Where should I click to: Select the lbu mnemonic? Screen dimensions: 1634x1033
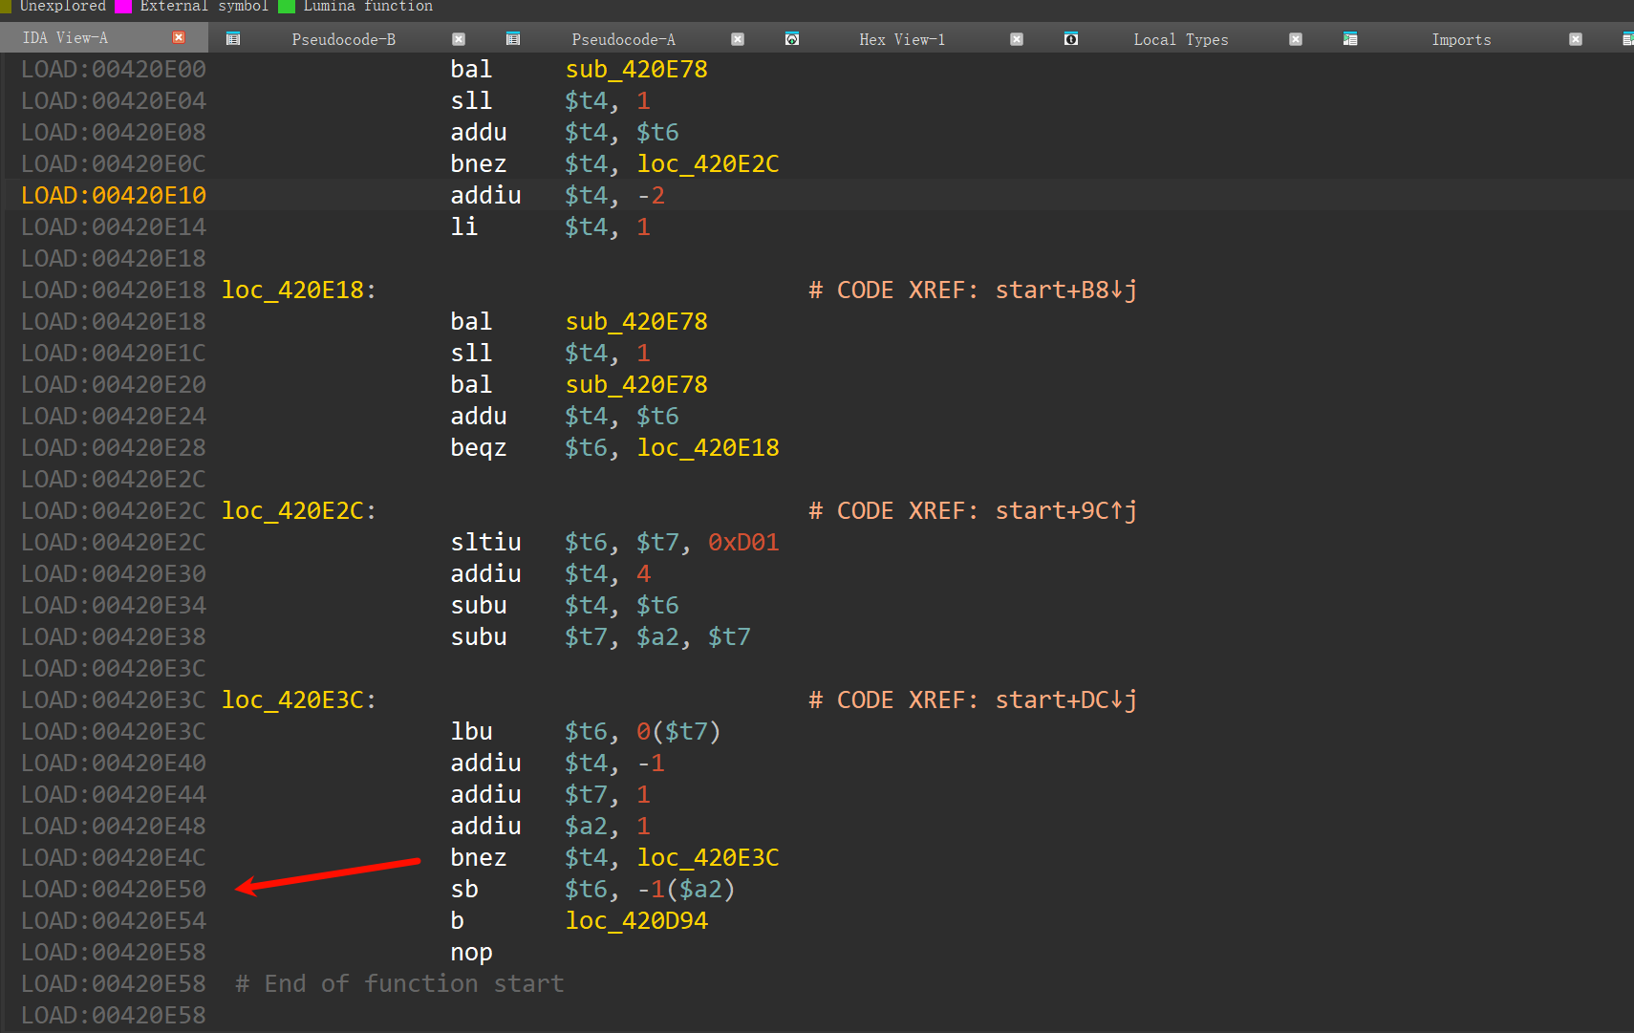tap(472, 732)
